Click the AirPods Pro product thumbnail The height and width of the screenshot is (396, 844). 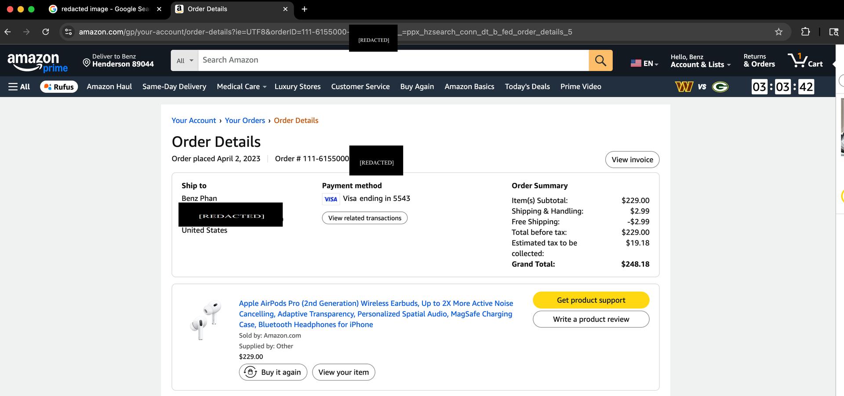tap(206, 320)
